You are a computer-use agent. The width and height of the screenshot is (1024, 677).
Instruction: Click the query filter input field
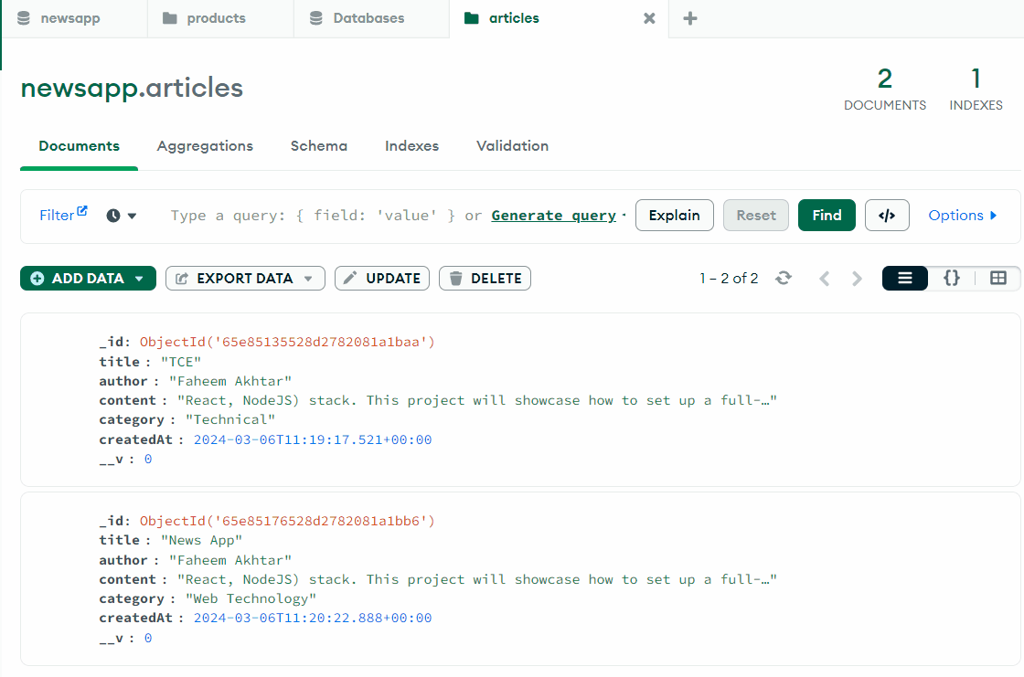tap(311, 216)
